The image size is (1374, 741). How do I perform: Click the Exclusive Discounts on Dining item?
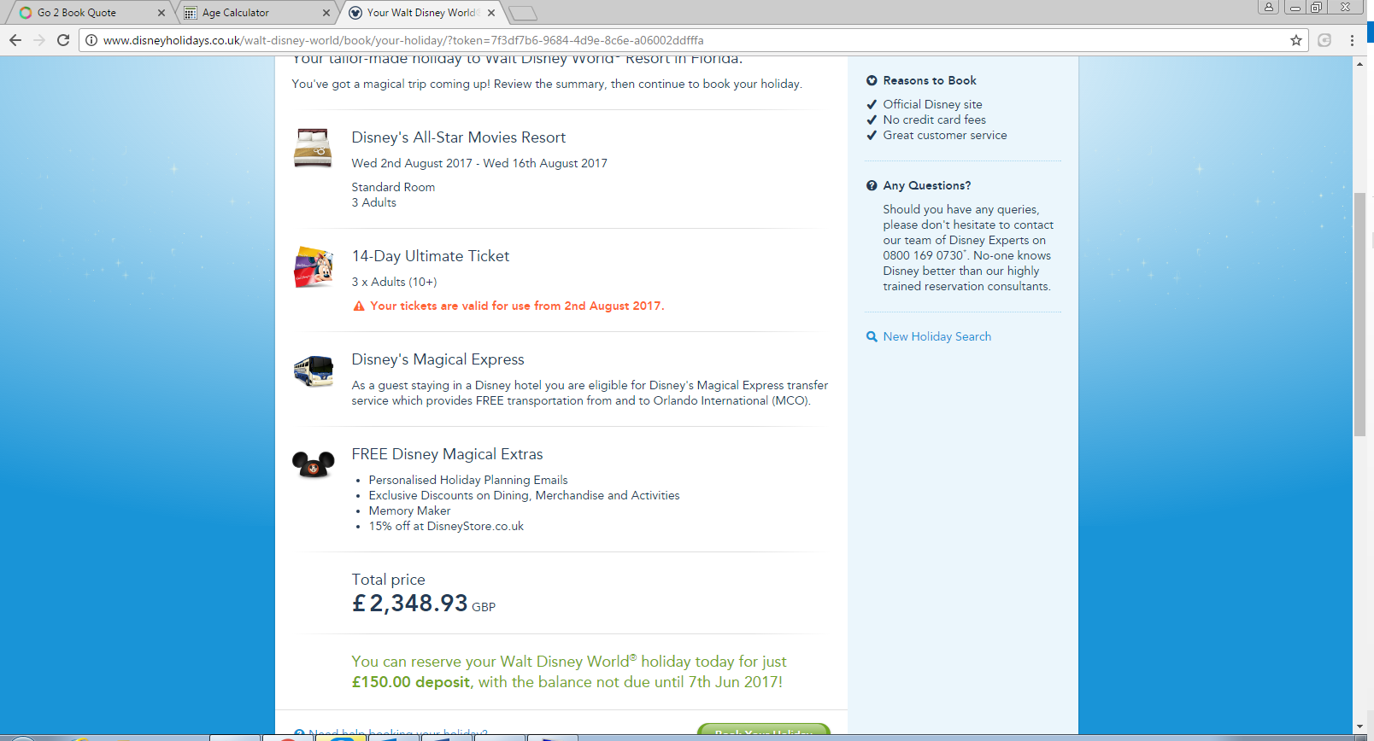click(x=525, y=495)
